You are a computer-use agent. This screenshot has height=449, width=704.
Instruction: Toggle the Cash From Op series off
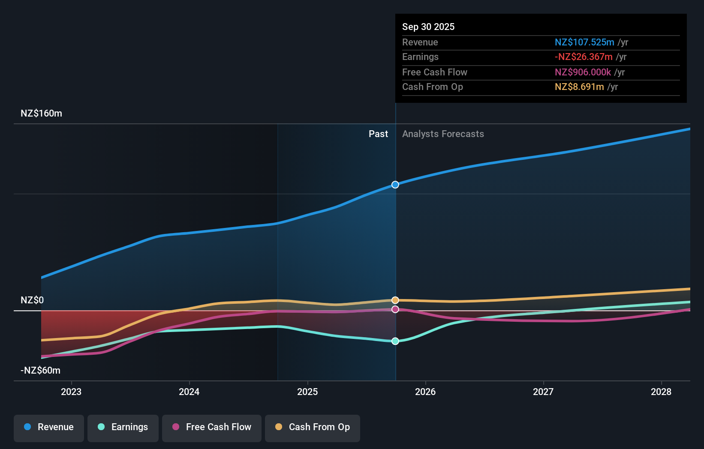tap(313, 428)
